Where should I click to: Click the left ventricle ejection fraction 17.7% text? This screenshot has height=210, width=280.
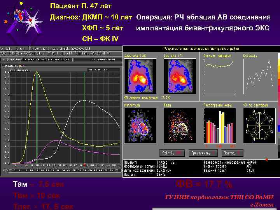(x=147, y=98)
